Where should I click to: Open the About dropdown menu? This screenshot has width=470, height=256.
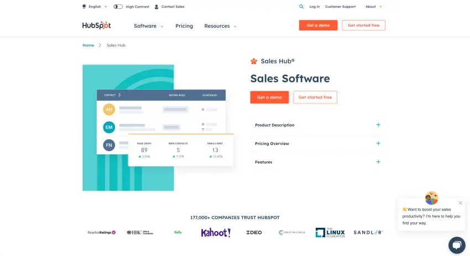pos(373,7)
